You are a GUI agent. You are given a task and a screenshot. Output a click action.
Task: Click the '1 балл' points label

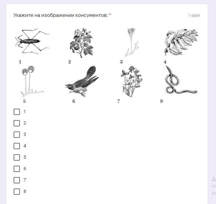[194, 16]
